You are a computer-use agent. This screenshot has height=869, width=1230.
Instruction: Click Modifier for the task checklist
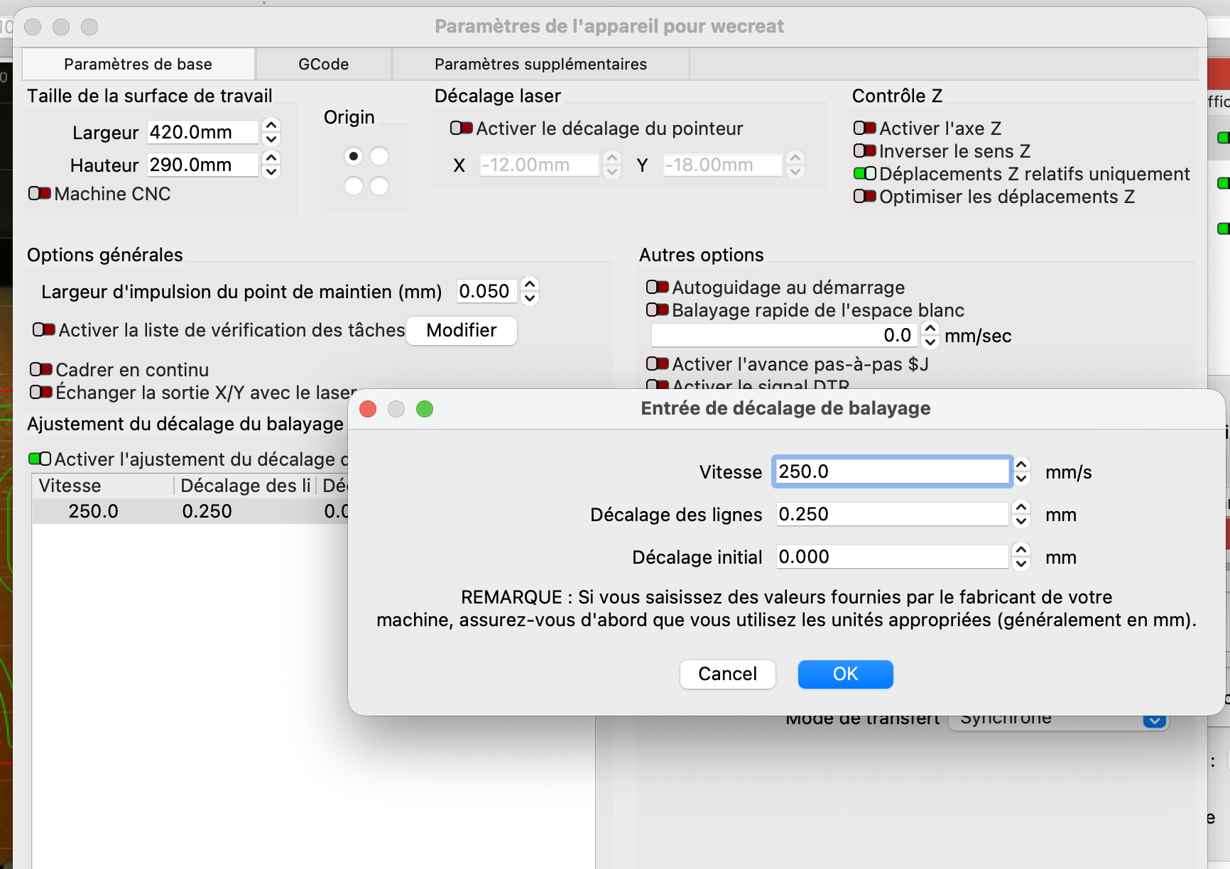(461, 331)
